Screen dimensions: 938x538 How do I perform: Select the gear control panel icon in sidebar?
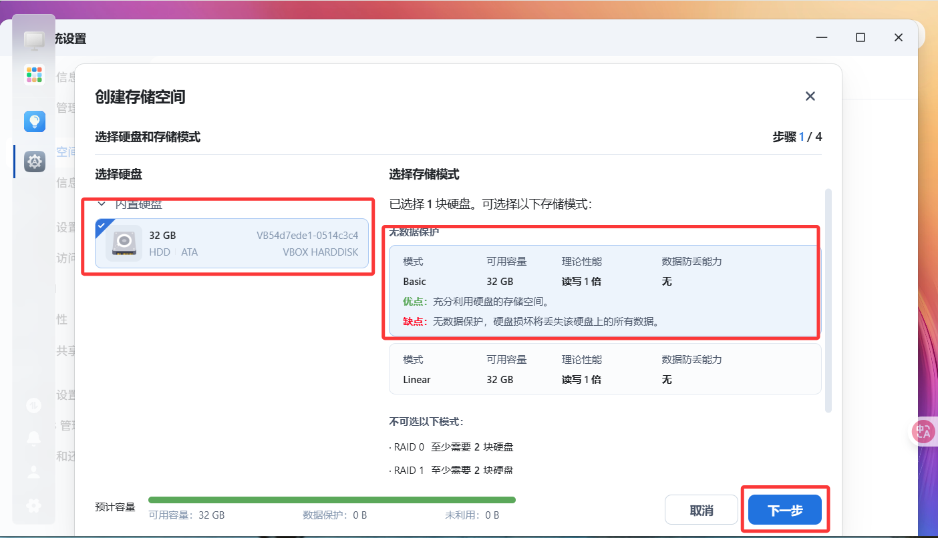click(x=34, y=161)
